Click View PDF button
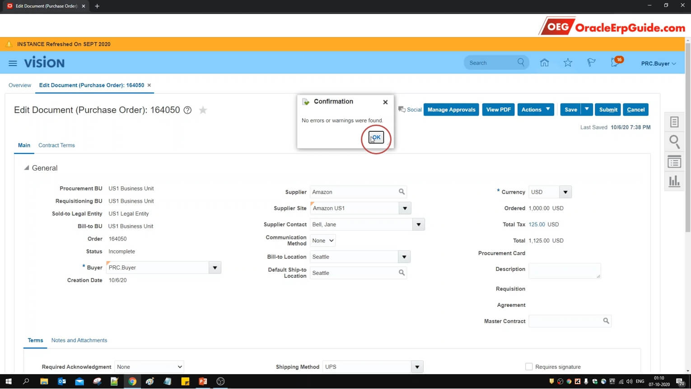691x389 pixels. point(498,109)
